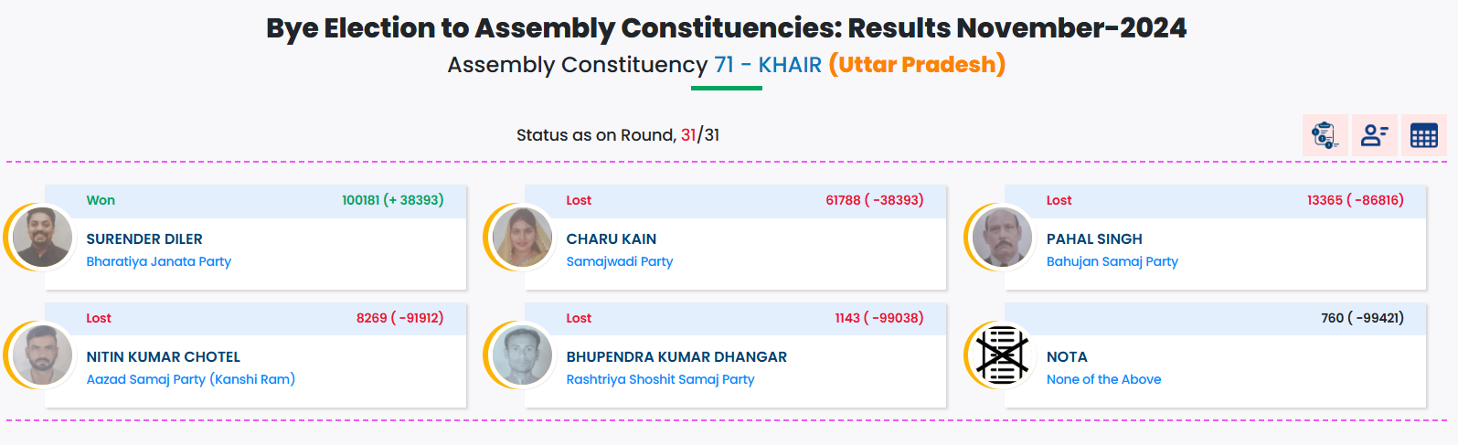Click the candidate list person icon
1458x445 pixels.
[1374, 135]
